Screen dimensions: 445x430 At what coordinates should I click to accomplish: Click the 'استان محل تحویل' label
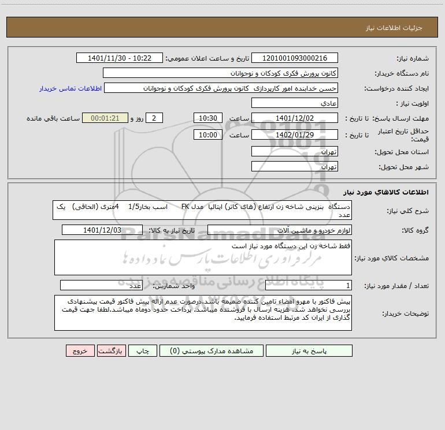(402, 152)
